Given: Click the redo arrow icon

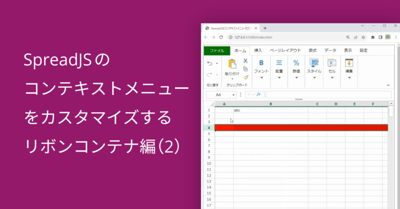Looking at the screenshot, I should tap(210, 75).
